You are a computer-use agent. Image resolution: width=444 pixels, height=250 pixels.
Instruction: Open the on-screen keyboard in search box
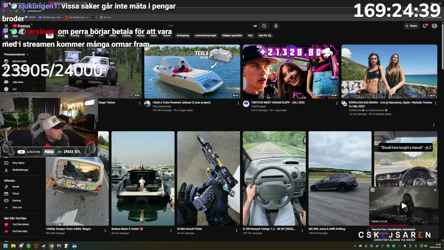point(255,26)
